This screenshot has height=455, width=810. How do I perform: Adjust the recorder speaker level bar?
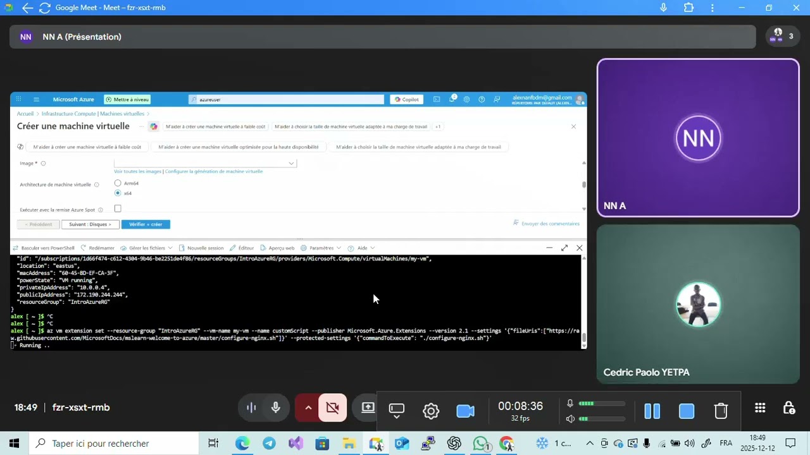tap(601, 418)
